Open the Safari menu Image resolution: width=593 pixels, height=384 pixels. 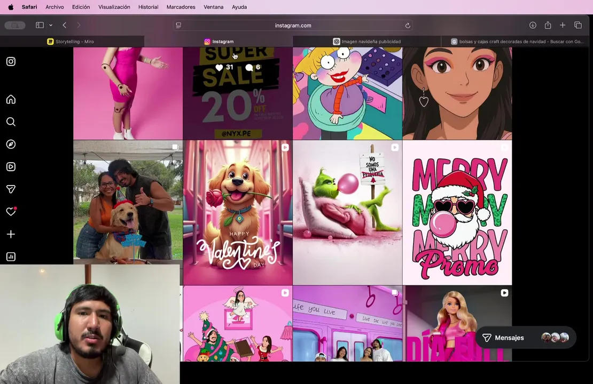point(29,7)
